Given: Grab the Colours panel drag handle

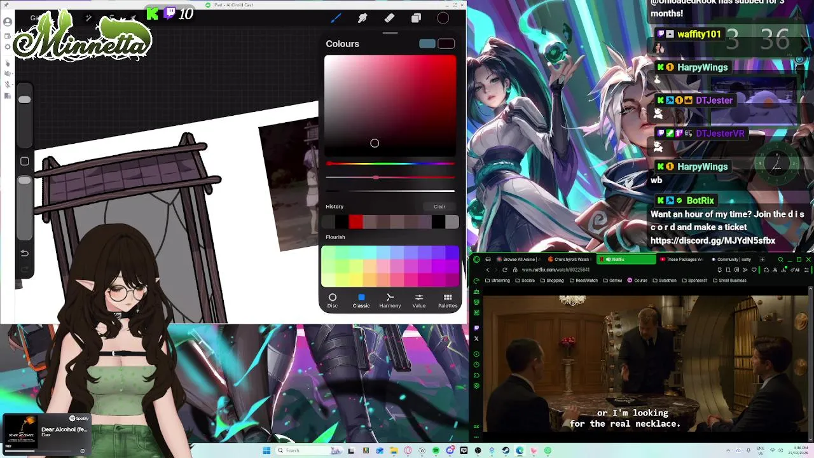Looking at the screenshot, I should click(390, 33).
